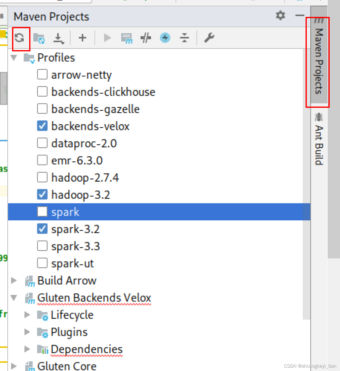This screenshot has width=340, height=371.
Task: Collapse all tree nodes icon
Action: [184, 38]
